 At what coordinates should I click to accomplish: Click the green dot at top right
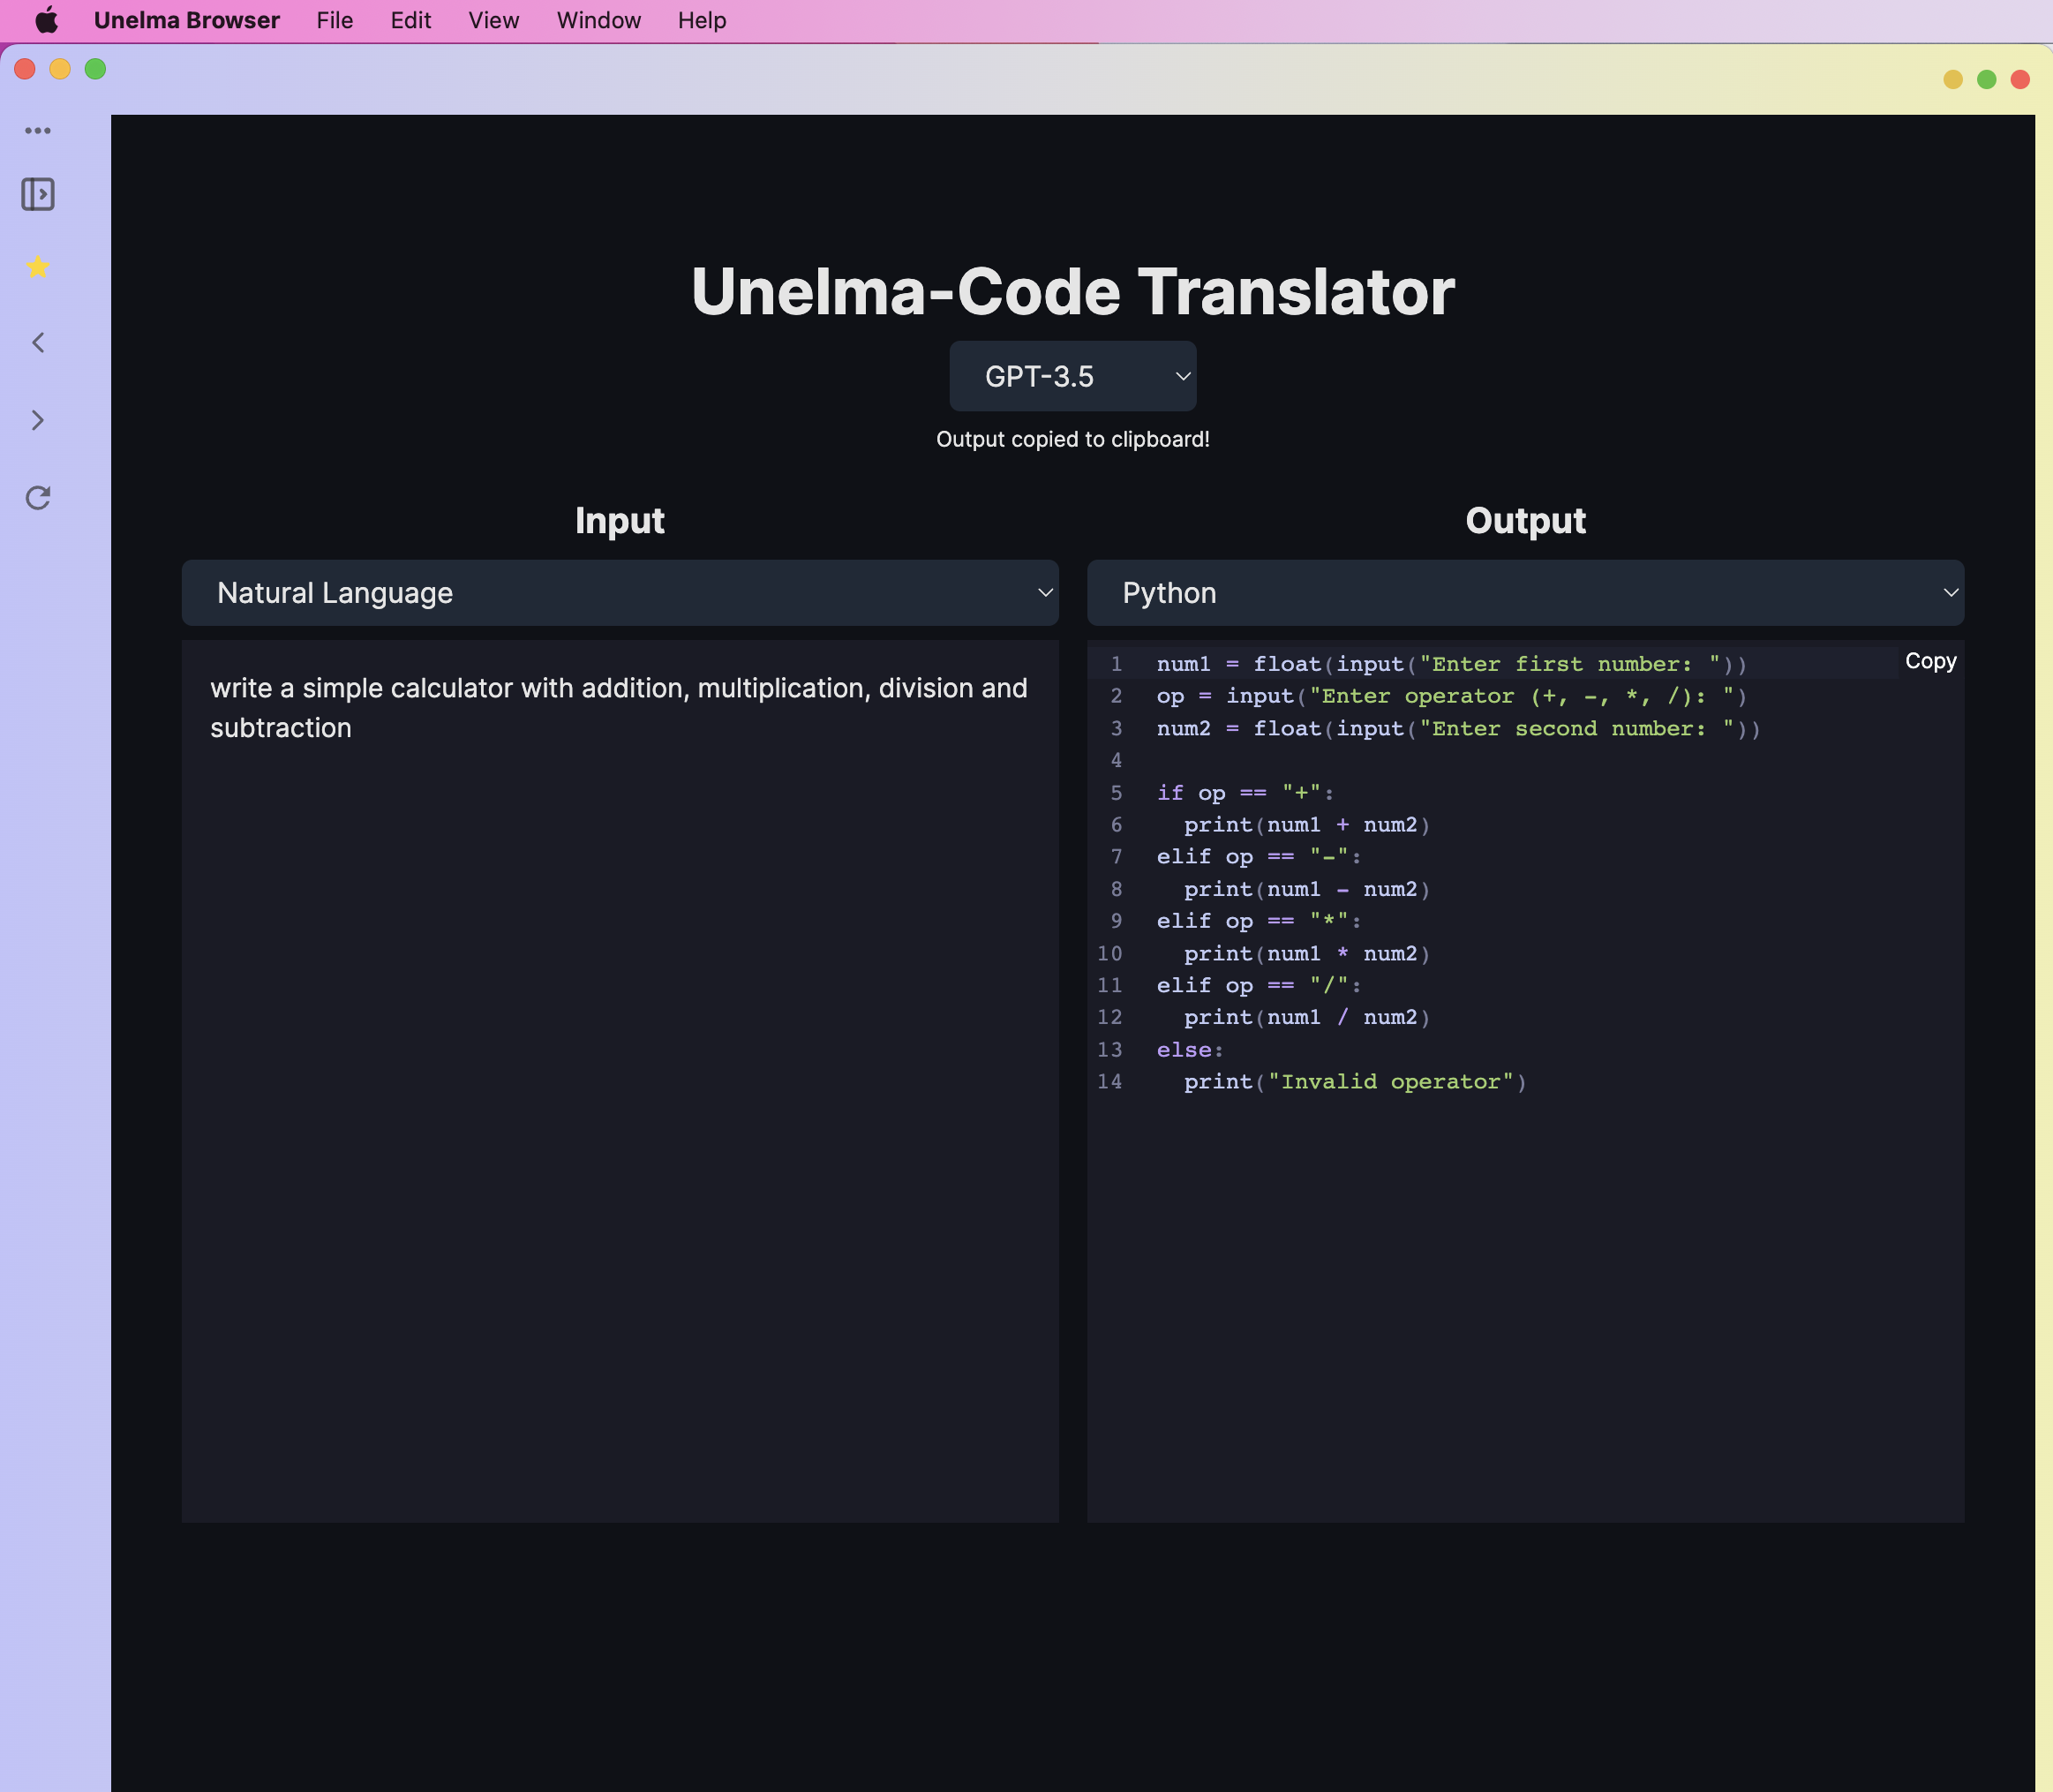(x=1986, y=79)
